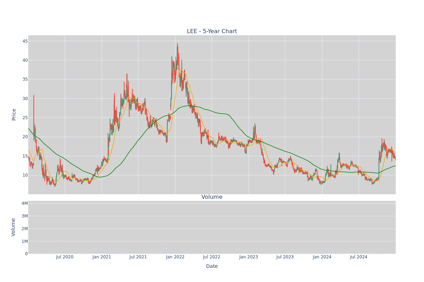The image size is (424, 282).
Task: Click the price tick label '25'
Action: 25,117
